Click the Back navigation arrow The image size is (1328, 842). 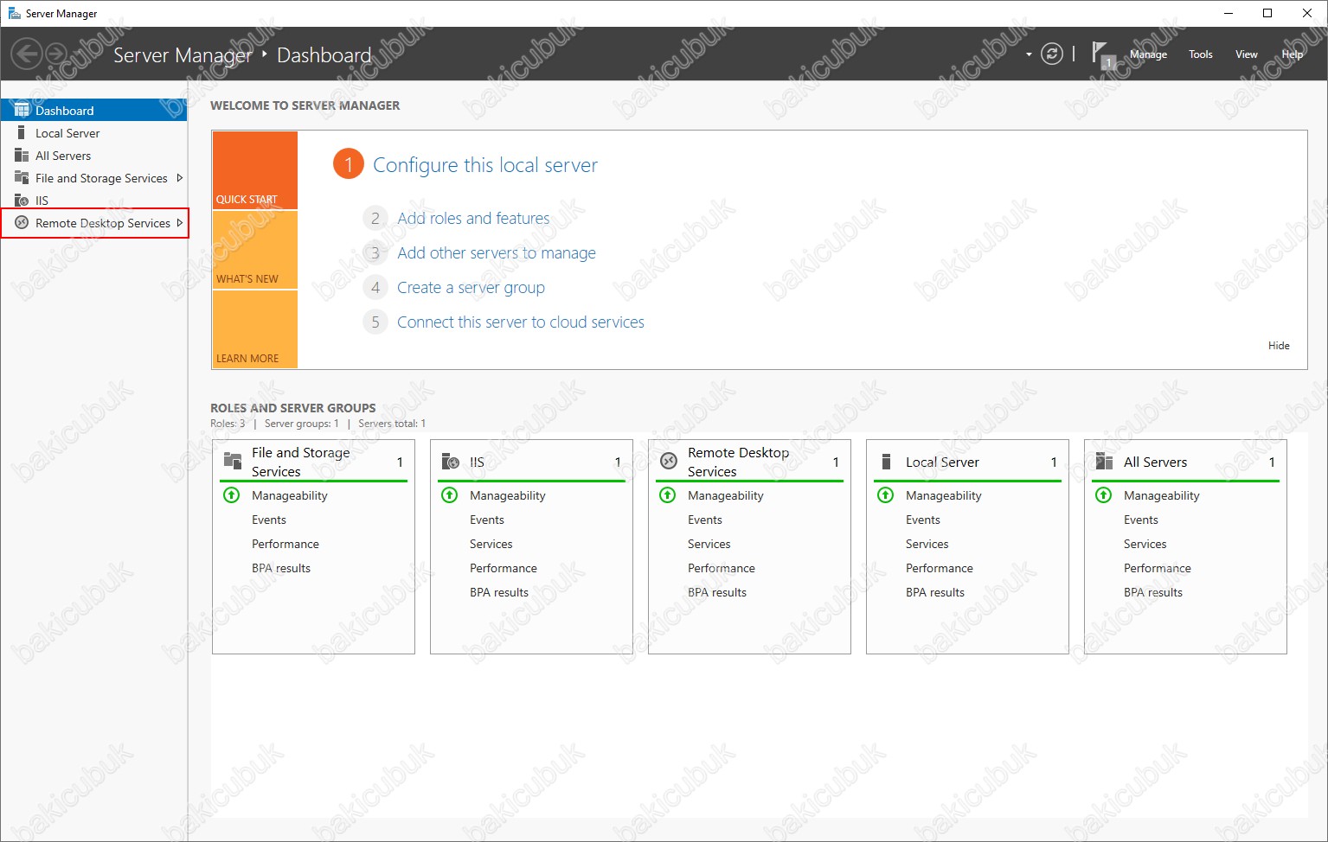pyautogui.click(x=27, y=54)
